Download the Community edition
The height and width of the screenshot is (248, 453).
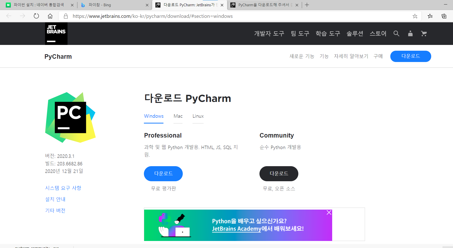(279, 174)
